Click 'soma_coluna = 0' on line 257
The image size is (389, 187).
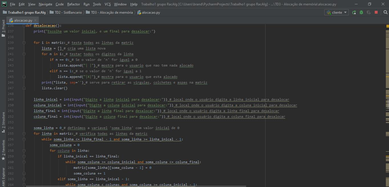[x=64, y=145]
